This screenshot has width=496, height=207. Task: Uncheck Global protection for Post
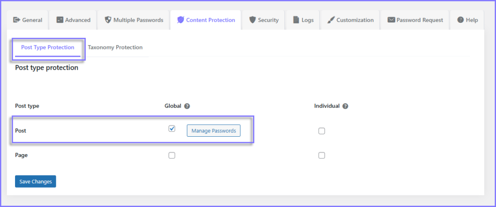[171, 129]
